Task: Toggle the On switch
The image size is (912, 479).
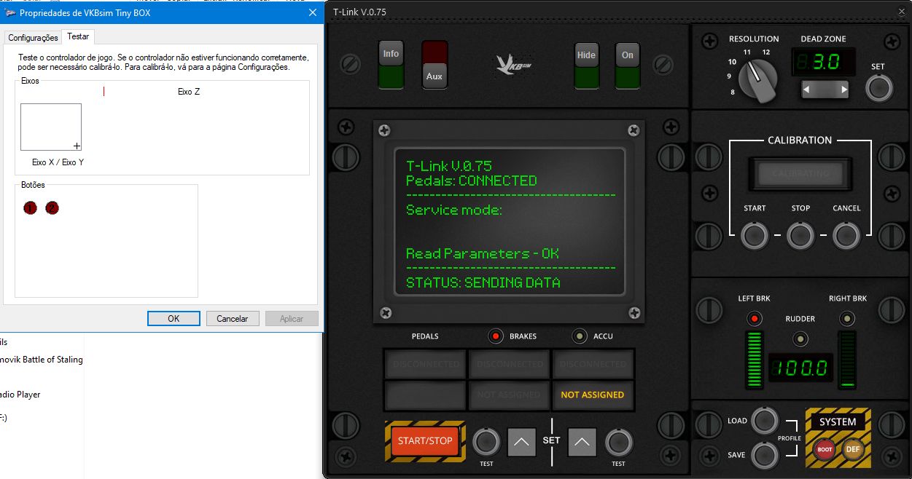Action: (628, 65)
